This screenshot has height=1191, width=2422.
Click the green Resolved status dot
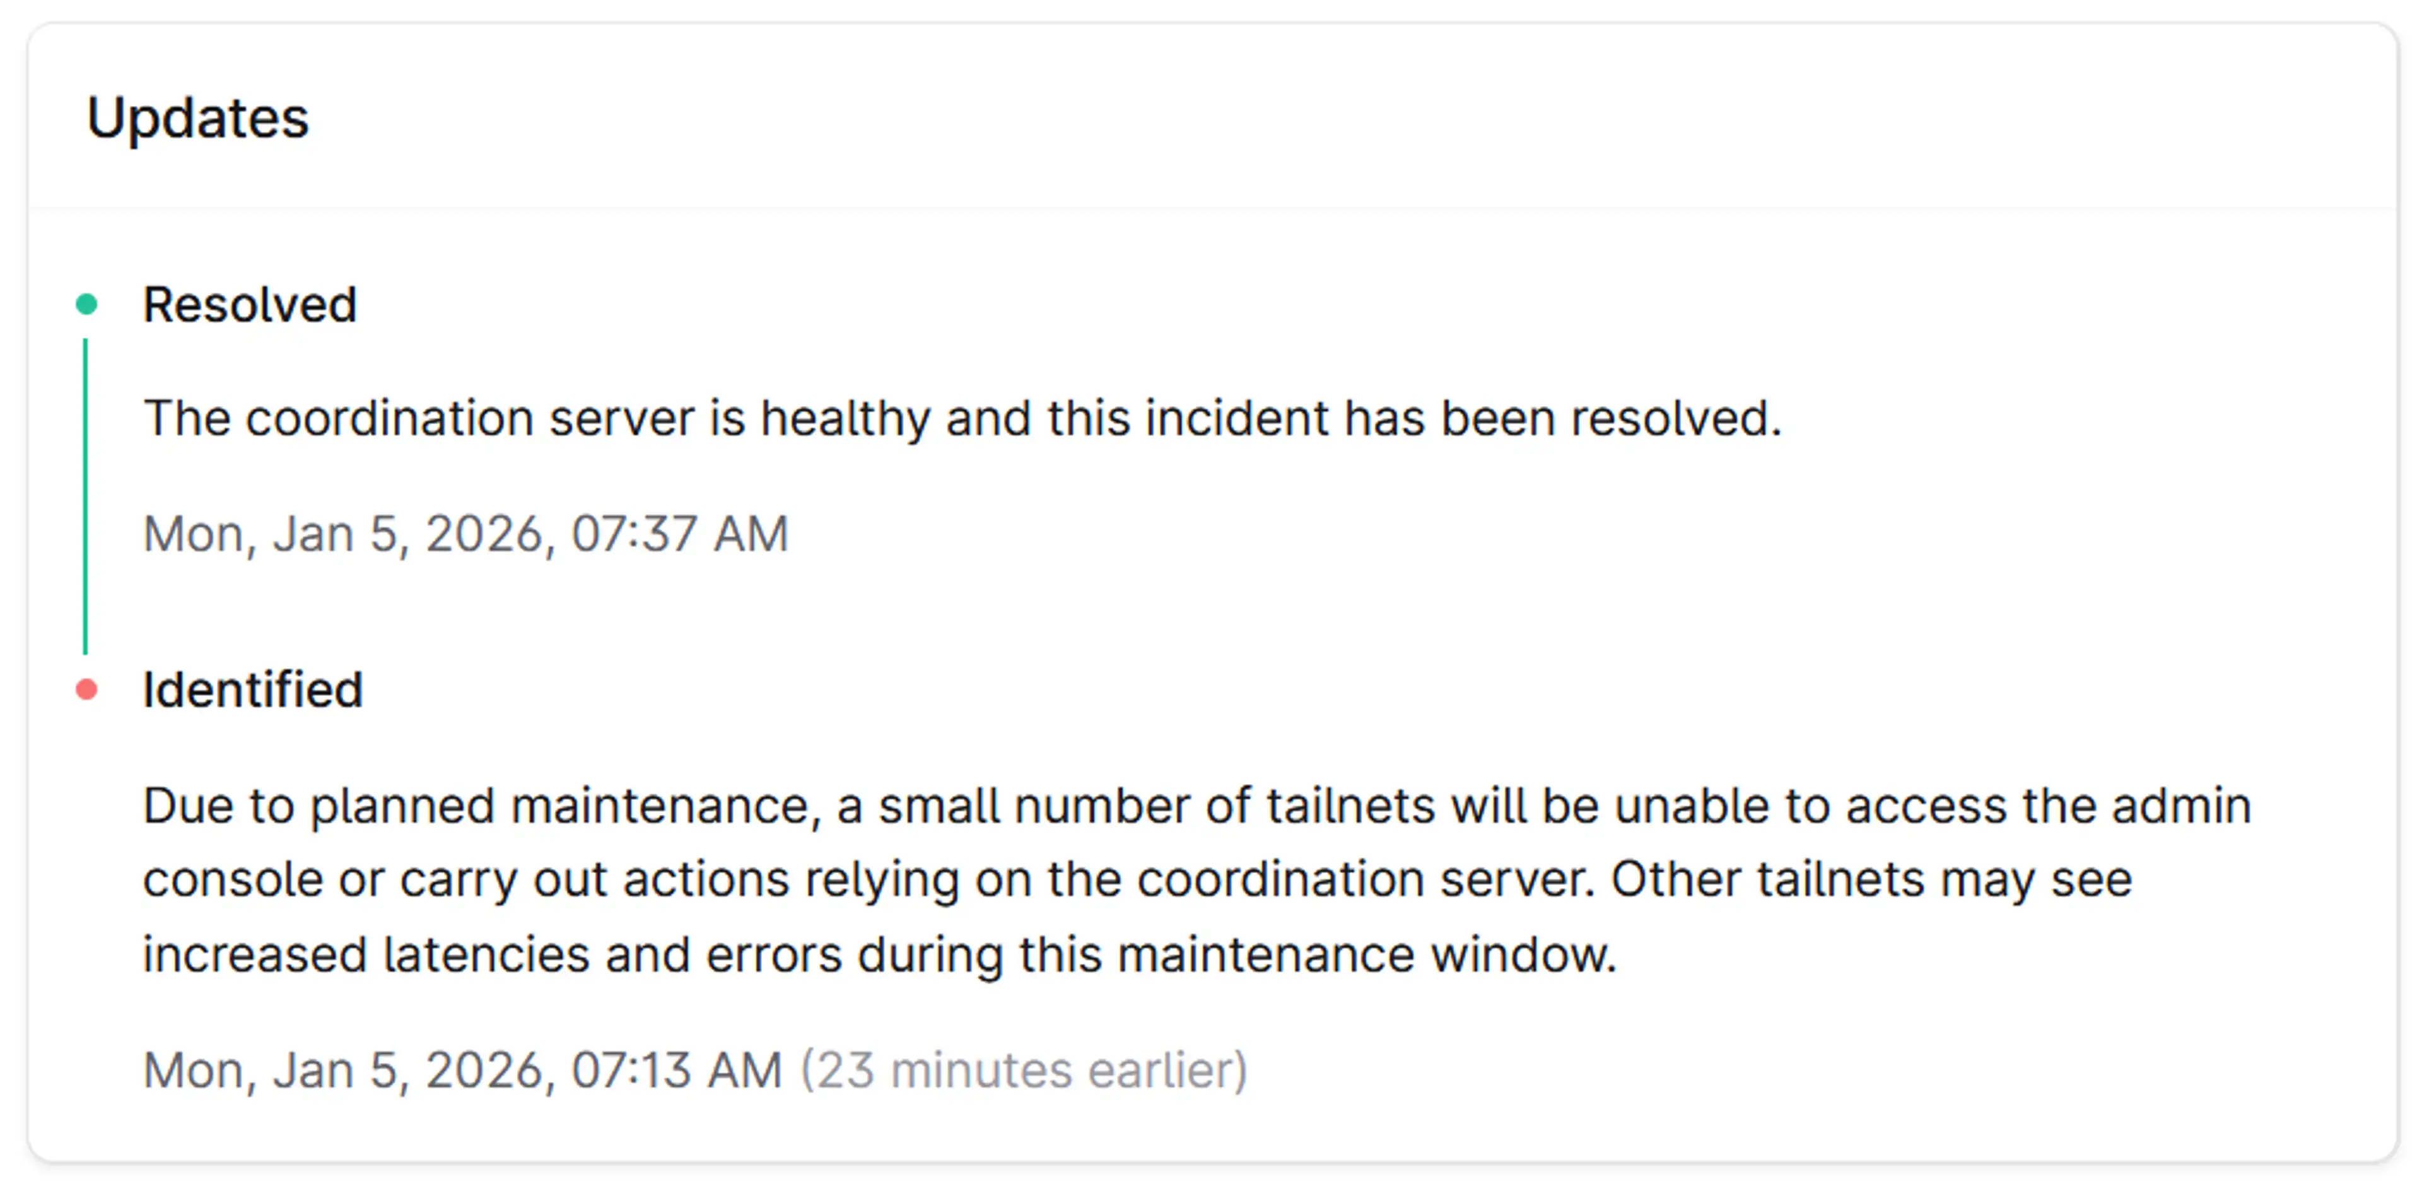point(86,303)
